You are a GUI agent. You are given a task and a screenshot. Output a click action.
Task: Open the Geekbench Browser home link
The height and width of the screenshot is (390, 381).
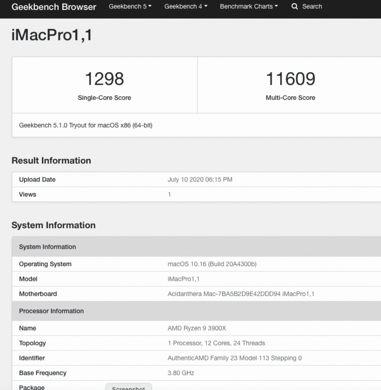point(53,7)
